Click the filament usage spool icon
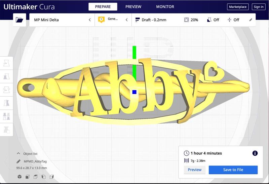Screen dimensions: 269x184 [x=187, y=161]
